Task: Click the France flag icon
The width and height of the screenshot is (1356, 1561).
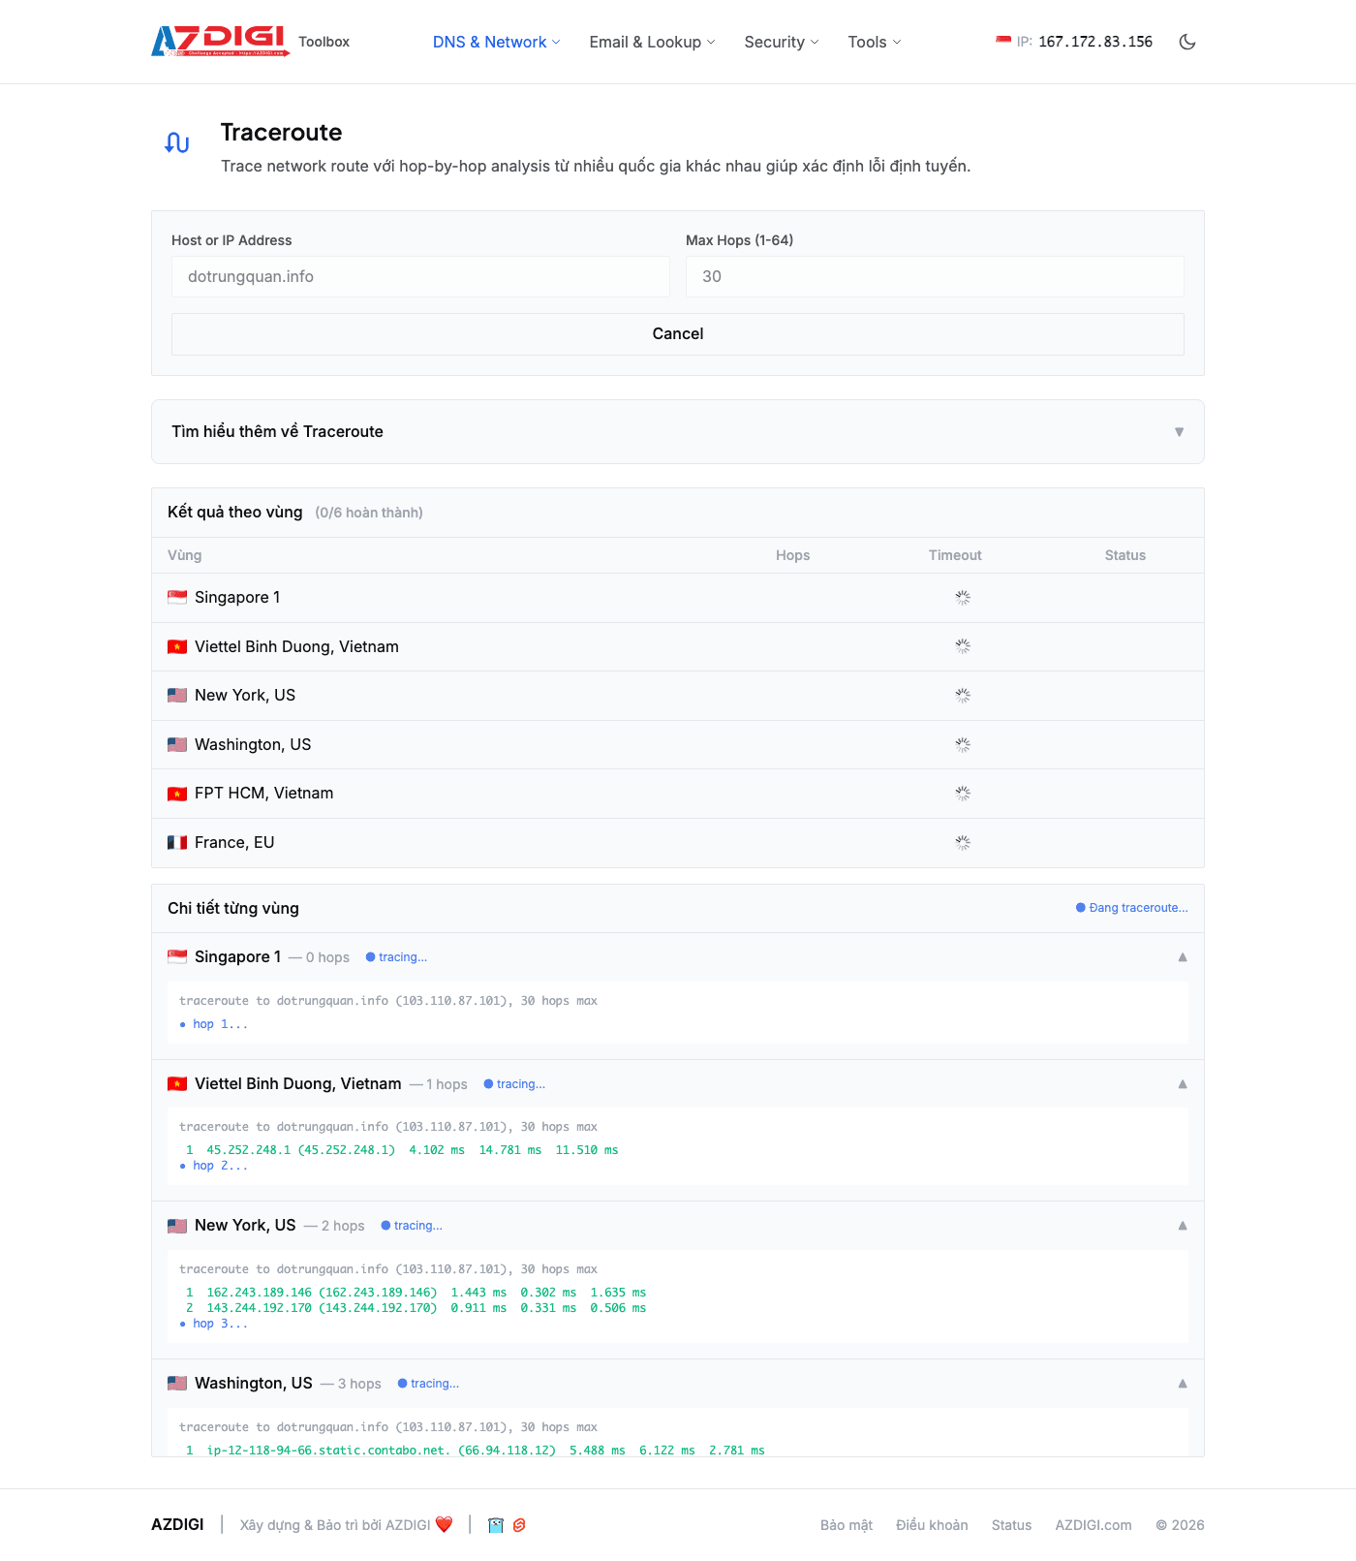Action: pyautogui.click(x=177, y=842)
